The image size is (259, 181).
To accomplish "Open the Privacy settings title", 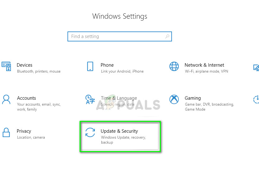I will pyautogui.click(x=24, y=131).
